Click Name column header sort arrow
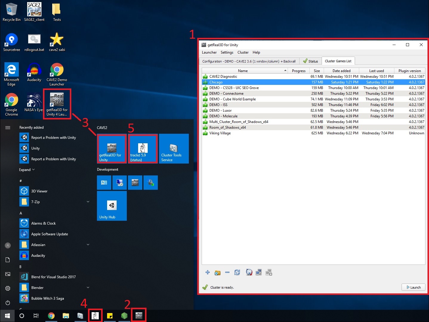Viewport: 429px width, 322px height. coord(285,71)
